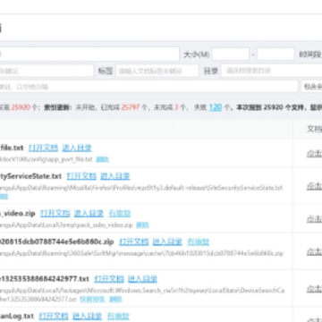The height and width of the screenshot is (322, 322).
Task: Click the wide search box beside 大小(M)
Action: 89,55
